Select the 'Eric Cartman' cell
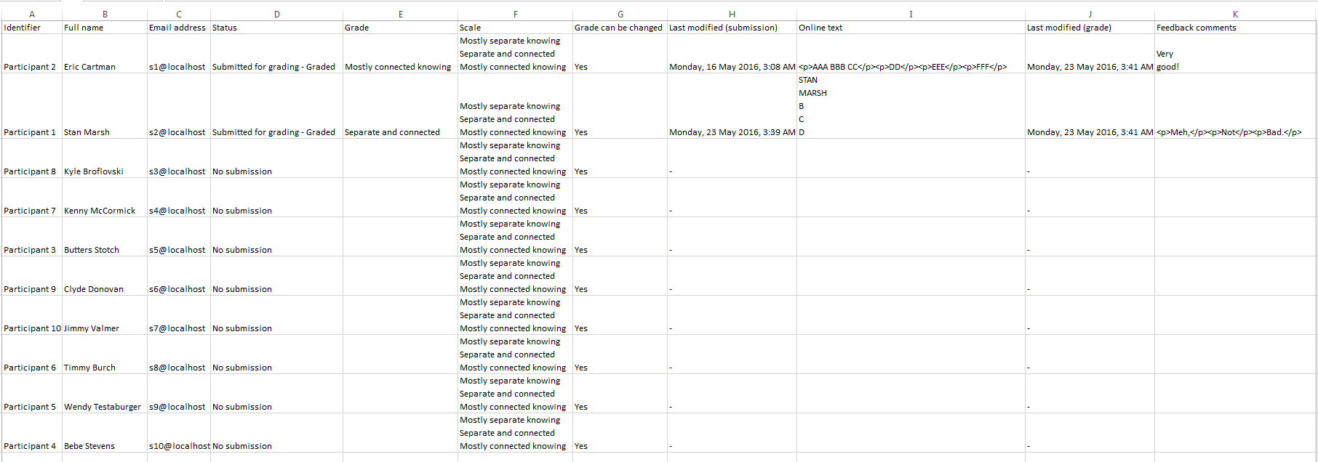Screen dimensions: 1318x462 click(x=105, y=54)
